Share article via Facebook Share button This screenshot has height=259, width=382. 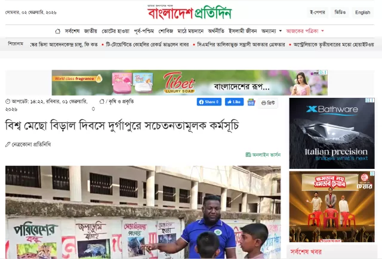click(x=209, y=102)
